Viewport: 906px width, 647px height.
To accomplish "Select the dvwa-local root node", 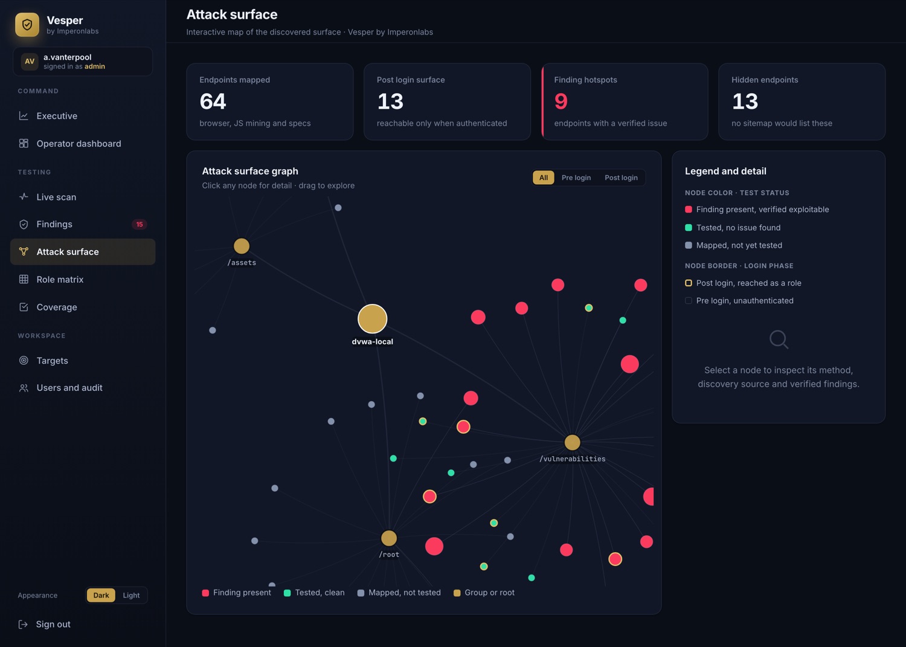I will pos(372,319).
